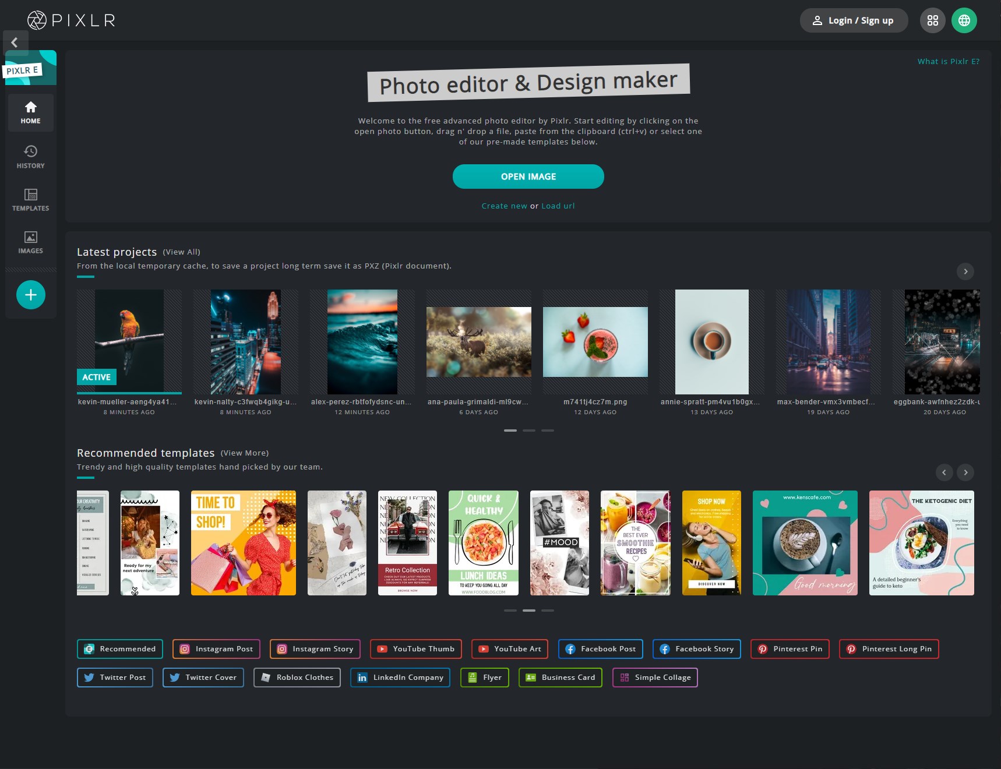The image size is (1001, 769).
Task: Click View All next to Latest projects
Action: point(181,252)
